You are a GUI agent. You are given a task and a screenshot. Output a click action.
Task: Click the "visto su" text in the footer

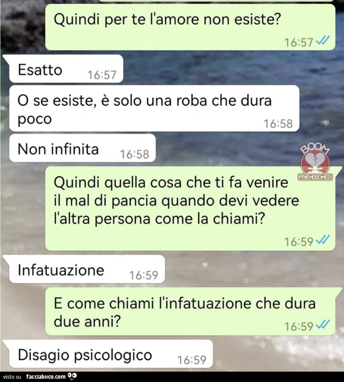point(12,377)
